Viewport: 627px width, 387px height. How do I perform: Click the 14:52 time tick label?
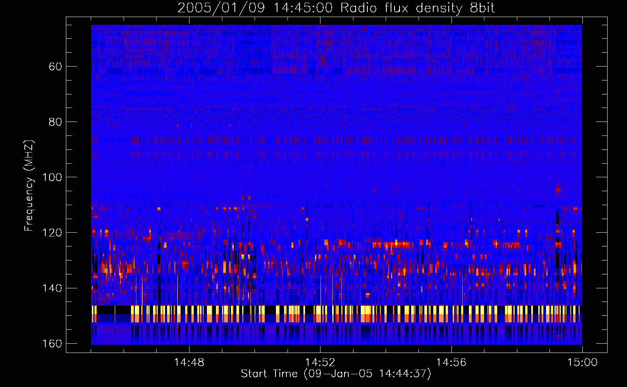pyautogui.click(x=320, y=363)
